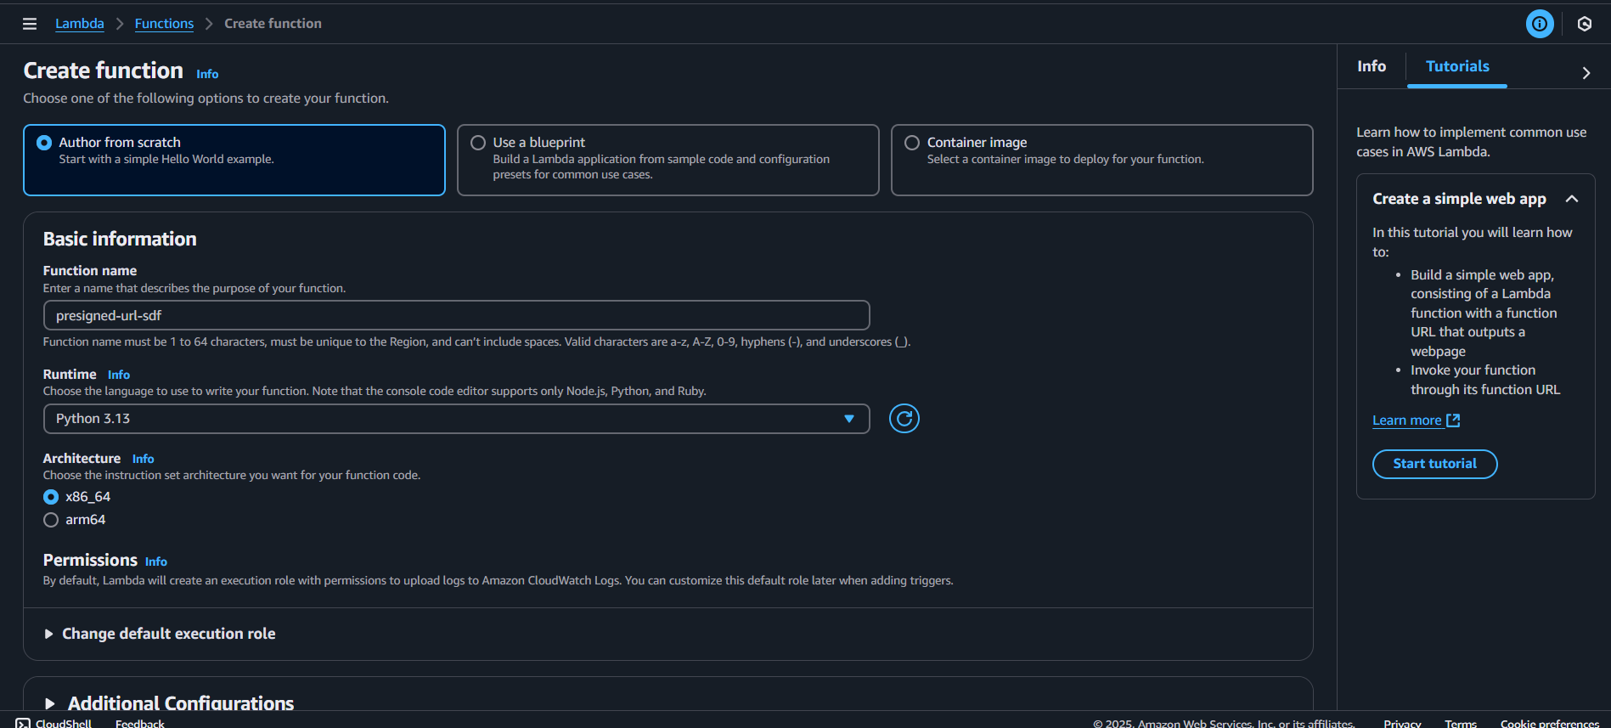Go to Functions breadcrumb
Image resolution: width=1611 pixels, height=728 pixels.
pyautogui.click(x=164, y=24)
